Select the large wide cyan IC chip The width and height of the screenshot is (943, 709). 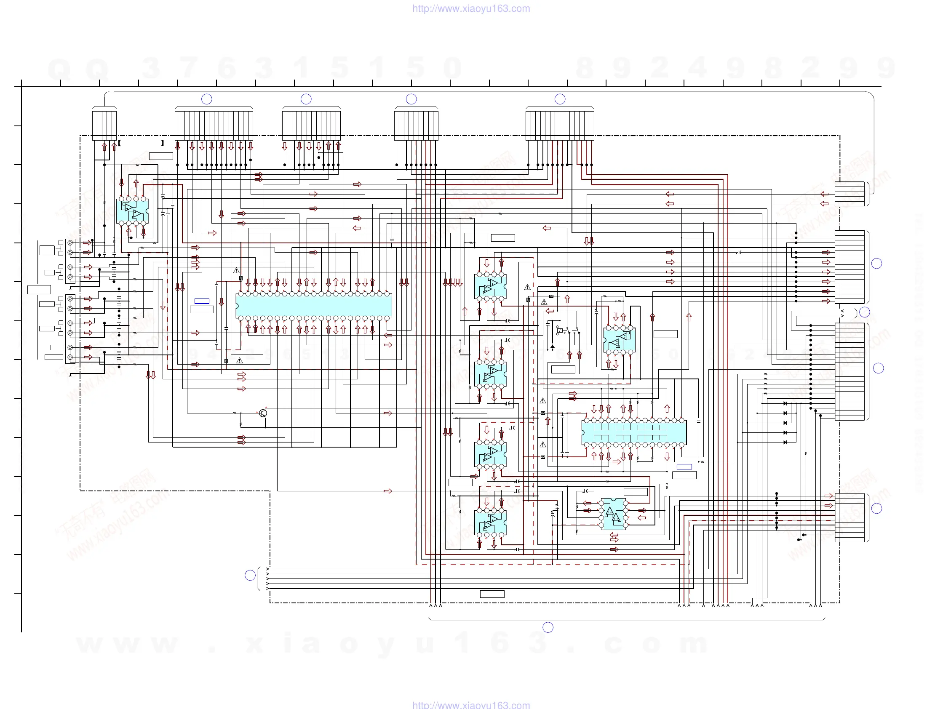314,306
